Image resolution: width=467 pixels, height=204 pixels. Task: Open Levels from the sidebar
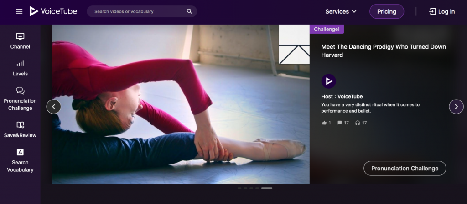pyautogui.click(x=20, y=68)
